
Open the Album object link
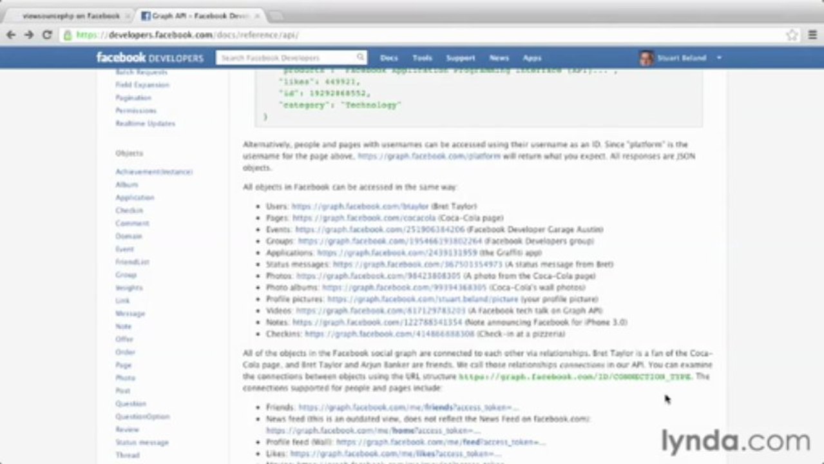pos(127,185)
